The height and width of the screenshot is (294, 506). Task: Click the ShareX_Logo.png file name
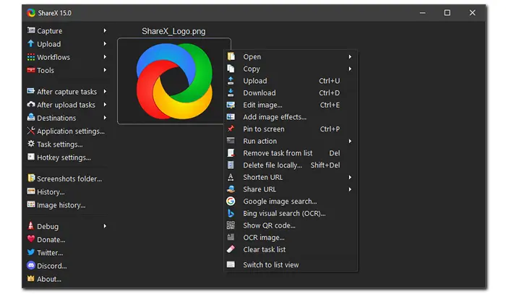click(x=173, y=31)
